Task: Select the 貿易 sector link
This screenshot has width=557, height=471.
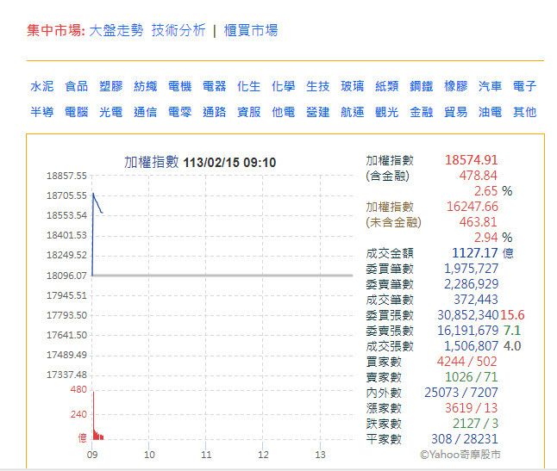Action: pos(456,112)
